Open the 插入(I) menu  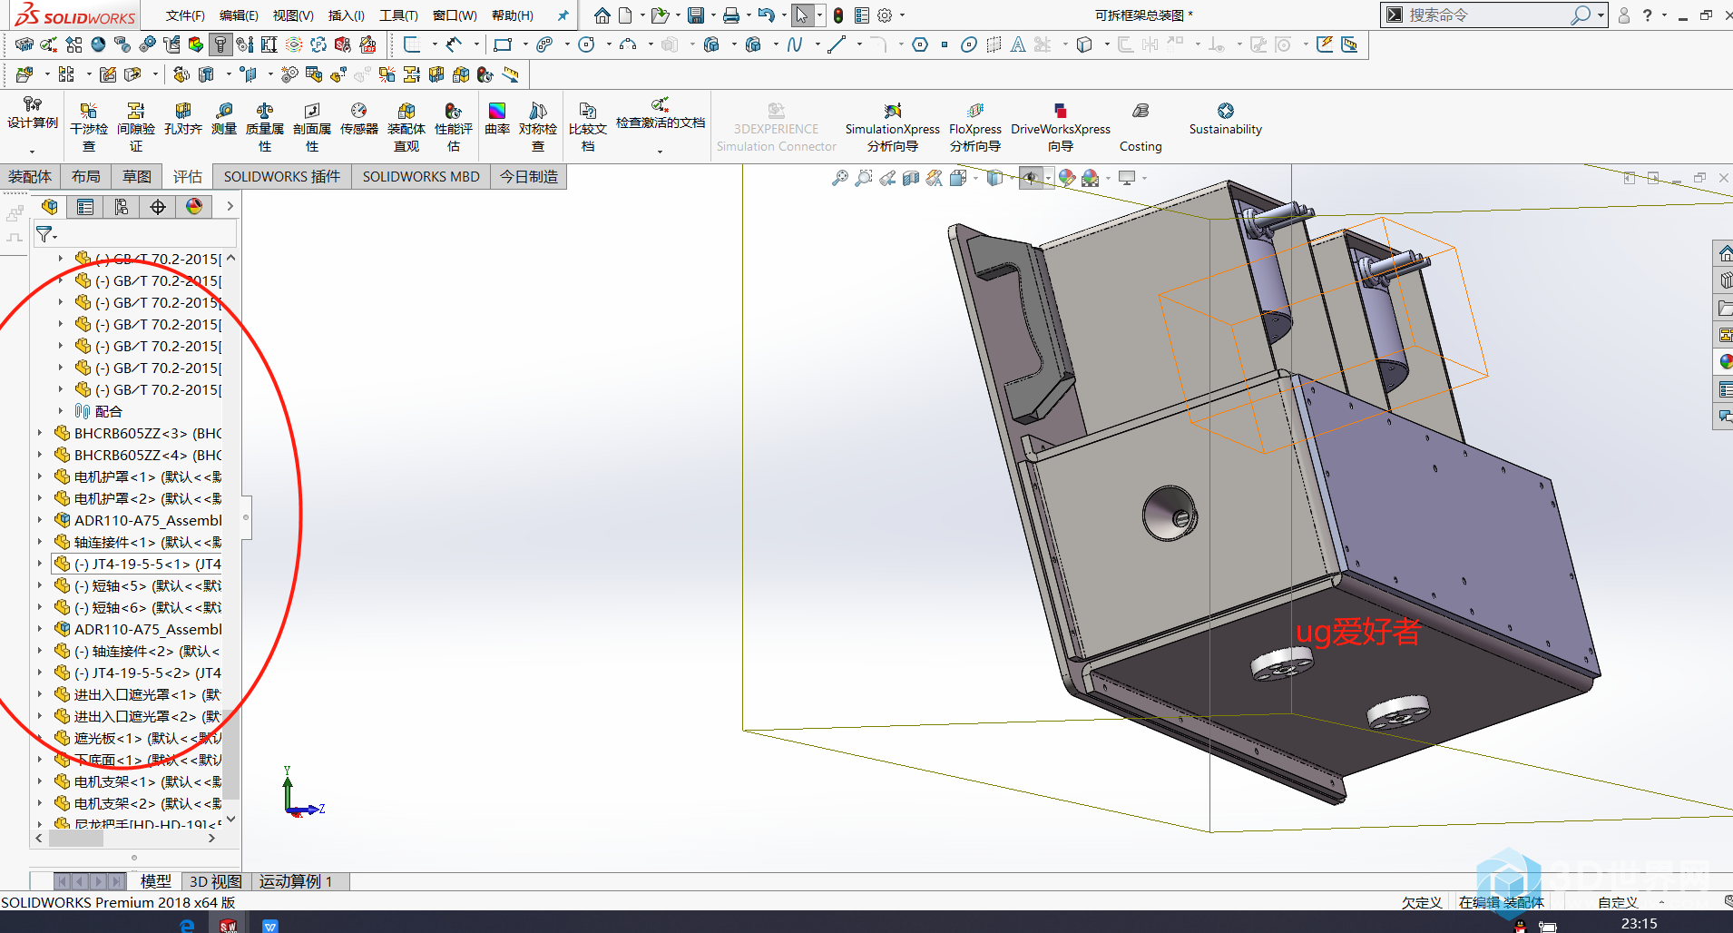[x=347, y=15]
